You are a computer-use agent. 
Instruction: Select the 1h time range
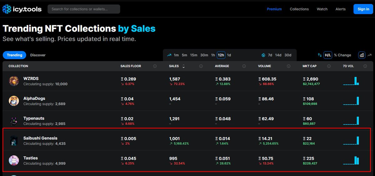pyautogui.click(x=213, y=55)
